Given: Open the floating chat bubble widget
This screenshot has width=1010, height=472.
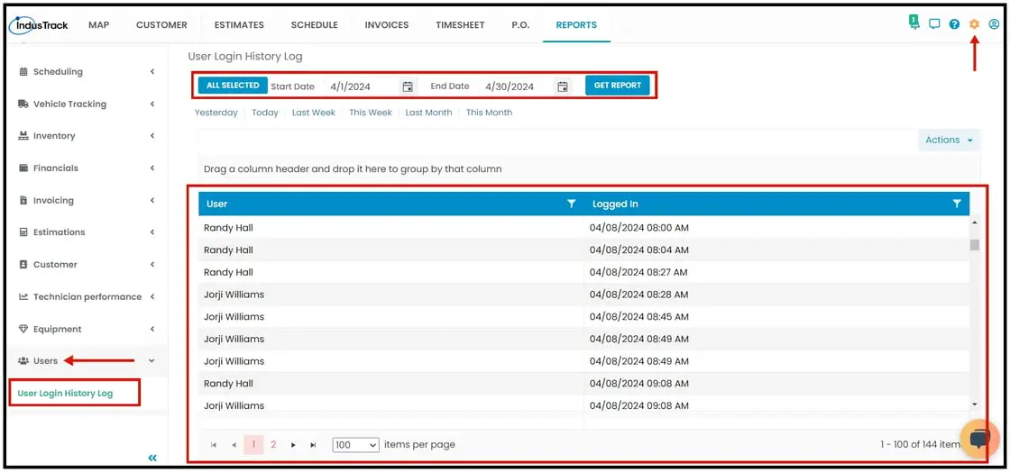Looking at the screenshot, I should pyautogui.click(x=979, y=440).
